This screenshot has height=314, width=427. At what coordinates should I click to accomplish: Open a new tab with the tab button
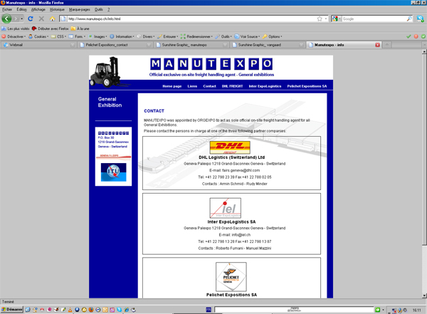[387, 45]
